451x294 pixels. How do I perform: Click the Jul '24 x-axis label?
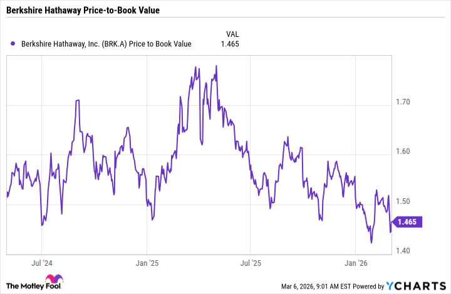coord(41,264)
